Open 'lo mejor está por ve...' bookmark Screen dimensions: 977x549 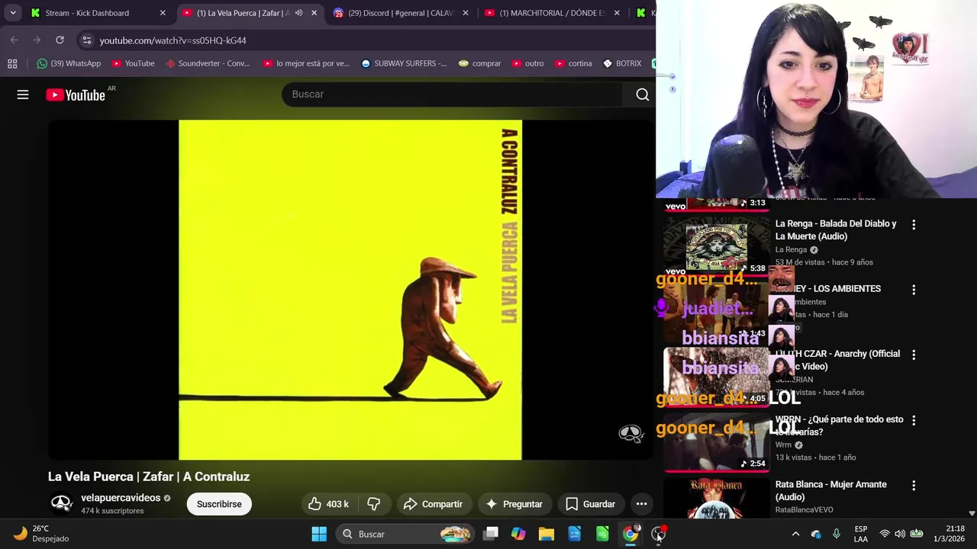click(305, 63)
